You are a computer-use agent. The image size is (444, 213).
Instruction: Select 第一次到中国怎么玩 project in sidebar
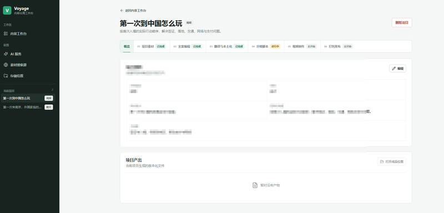click(28, 98)
